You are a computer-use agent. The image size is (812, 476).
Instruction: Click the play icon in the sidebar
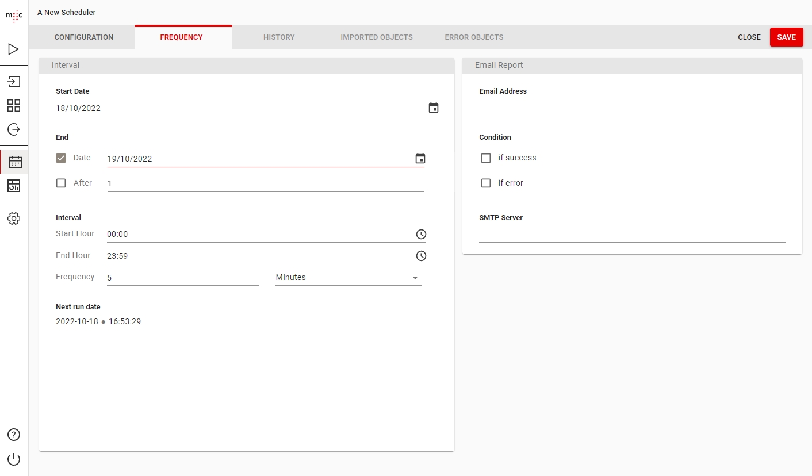click(x=14, y=49)
